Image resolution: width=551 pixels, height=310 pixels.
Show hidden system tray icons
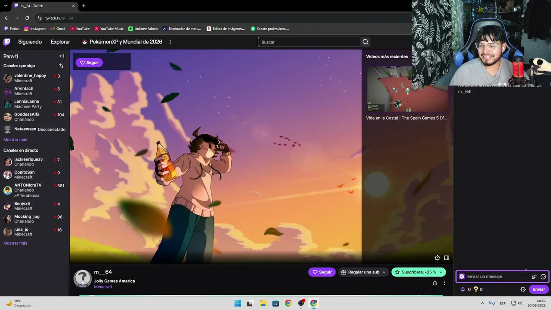point(483,303)
